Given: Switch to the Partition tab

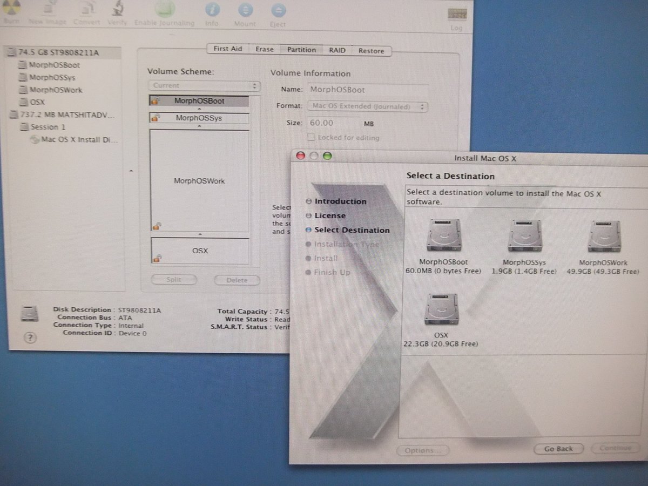Looking at the screenshot, I should pyautogui.click(x=301, y=50).
